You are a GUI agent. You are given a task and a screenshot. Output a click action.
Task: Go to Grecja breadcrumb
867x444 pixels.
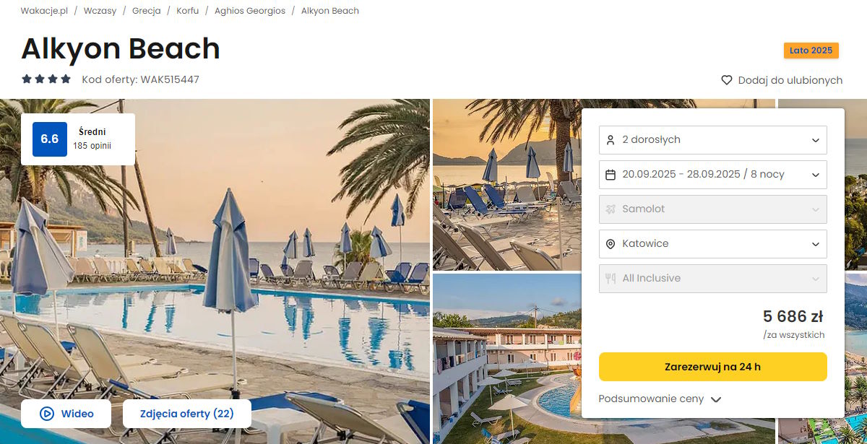(147, 11)
